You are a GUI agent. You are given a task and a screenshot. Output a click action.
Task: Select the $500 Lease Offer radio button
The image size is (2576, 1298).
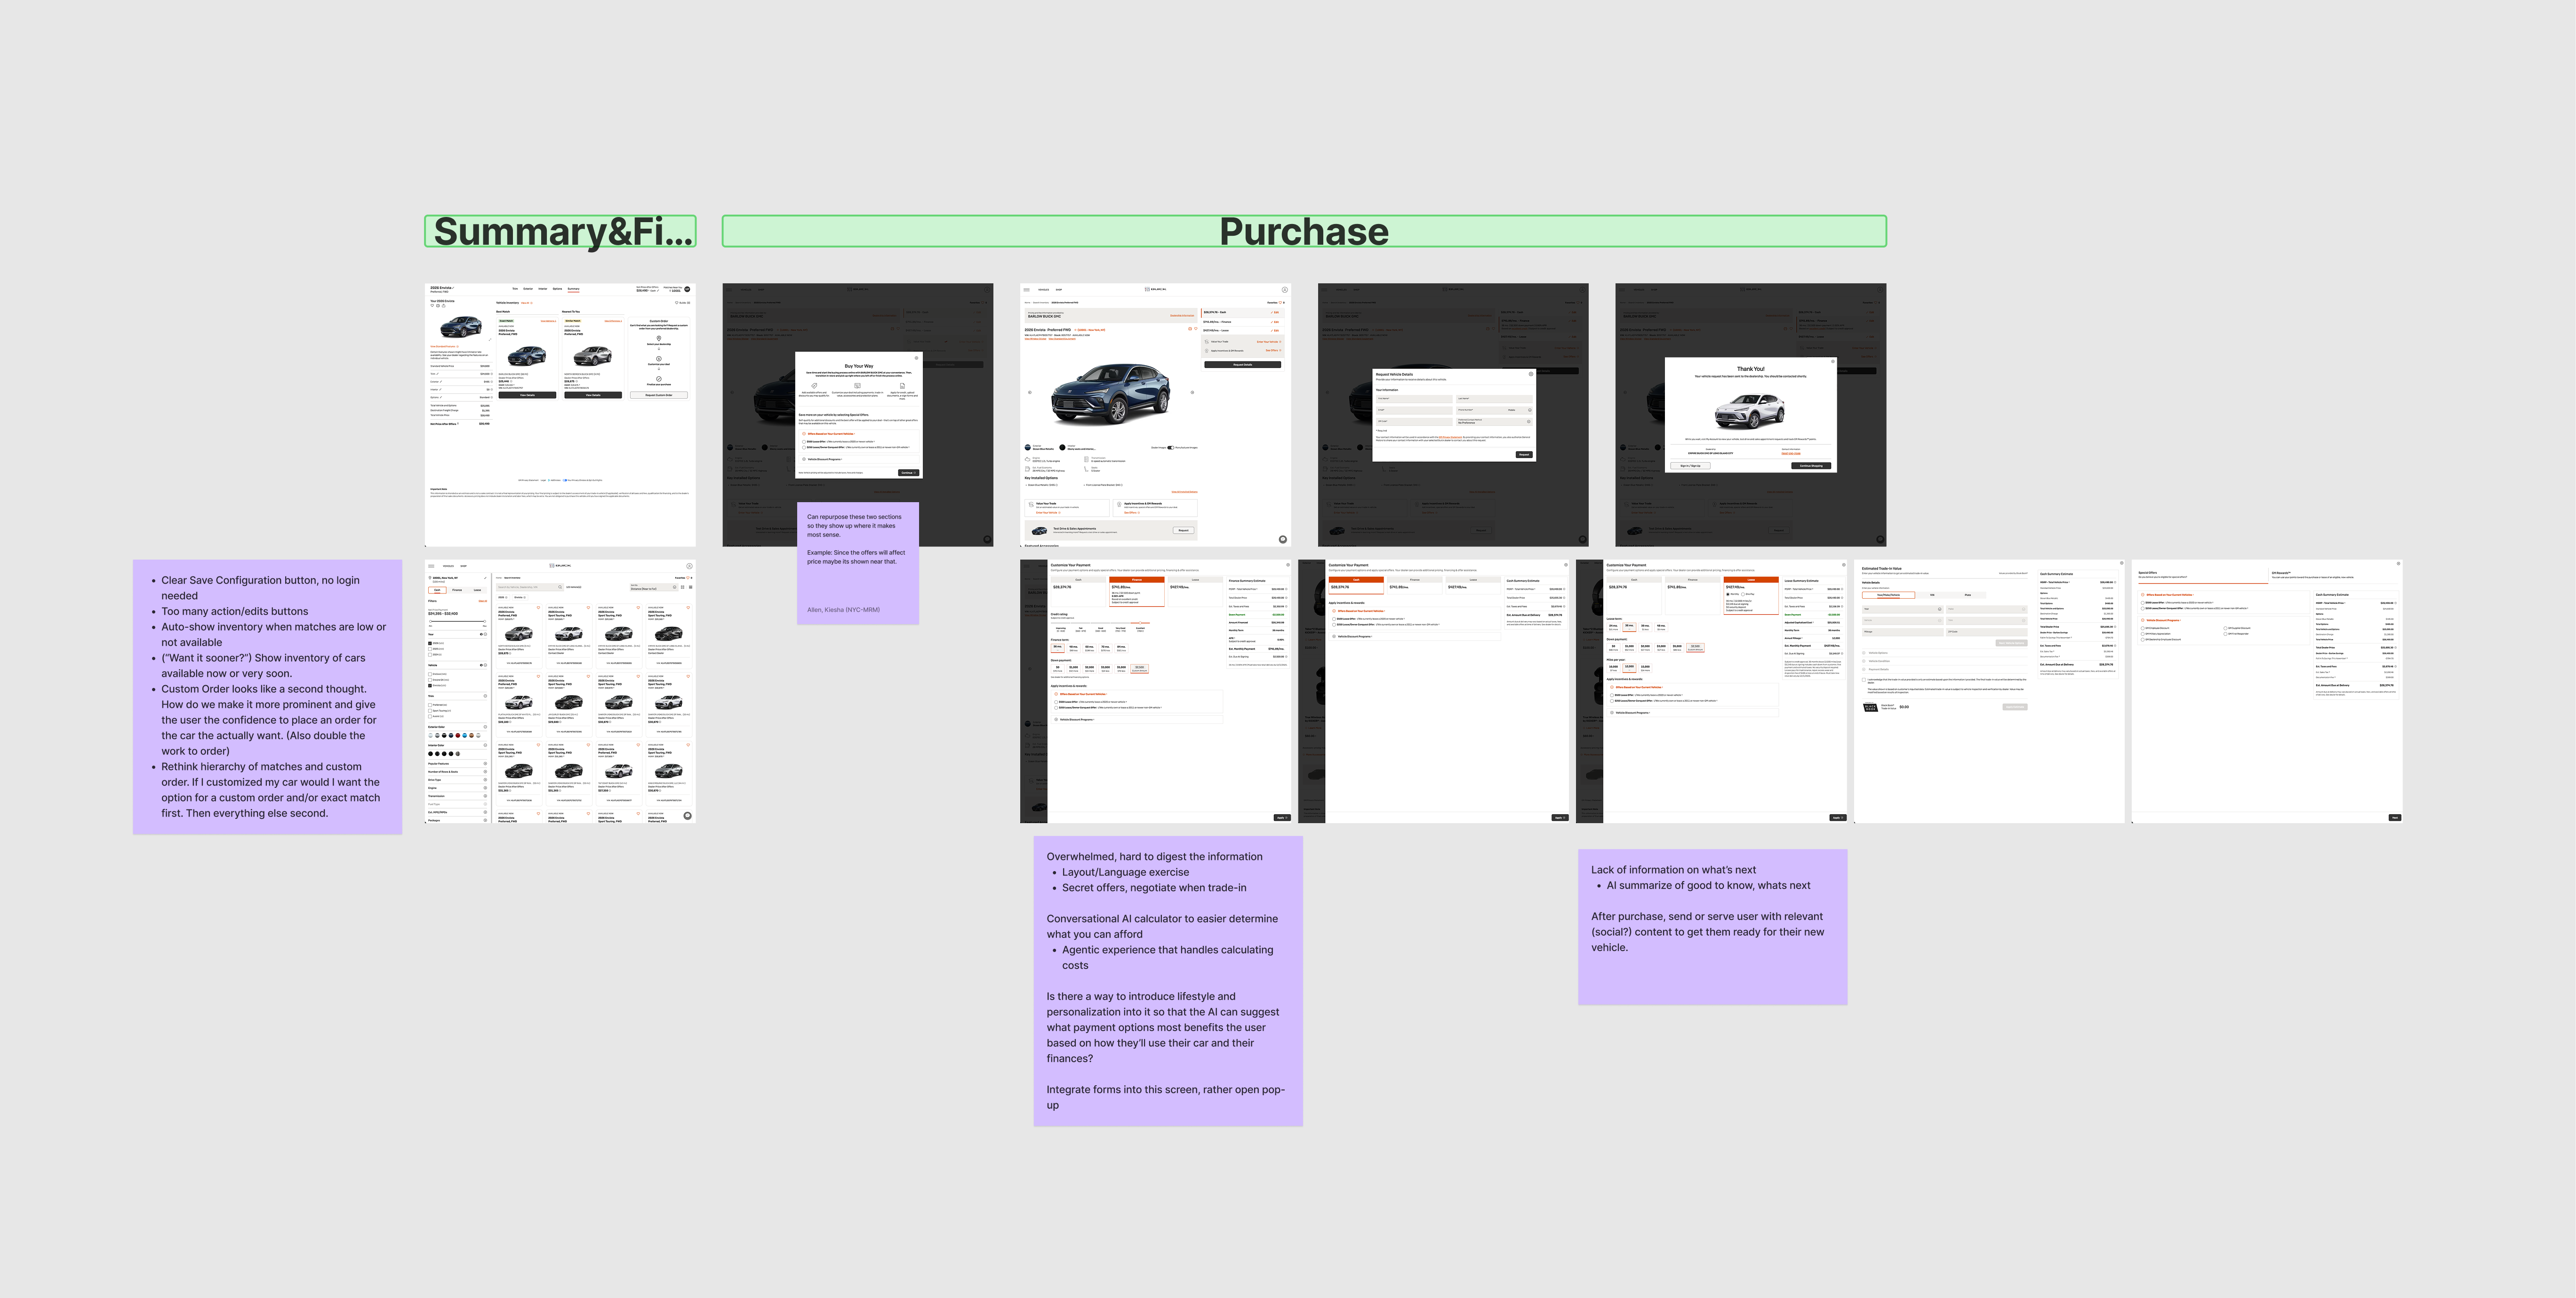(804, 442)
